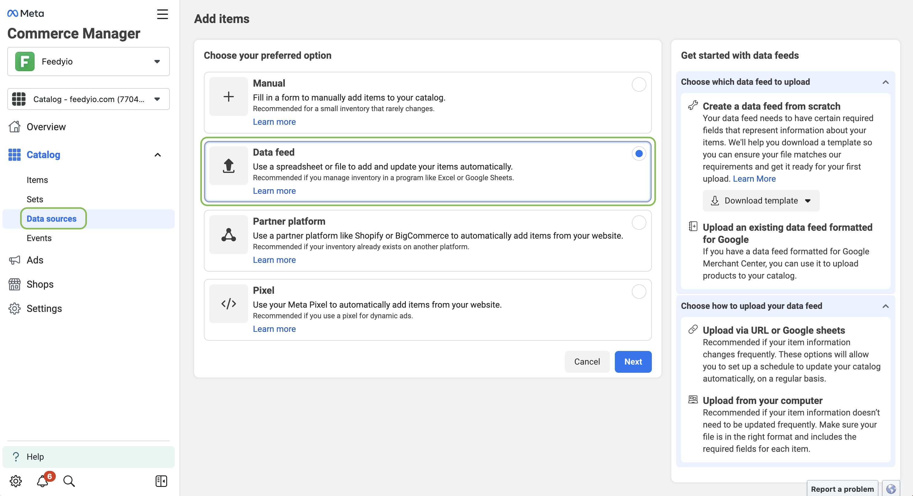Click the Upload from your computer heading
This screenshot has width=913, height=496.
click(x=762, y=401)
